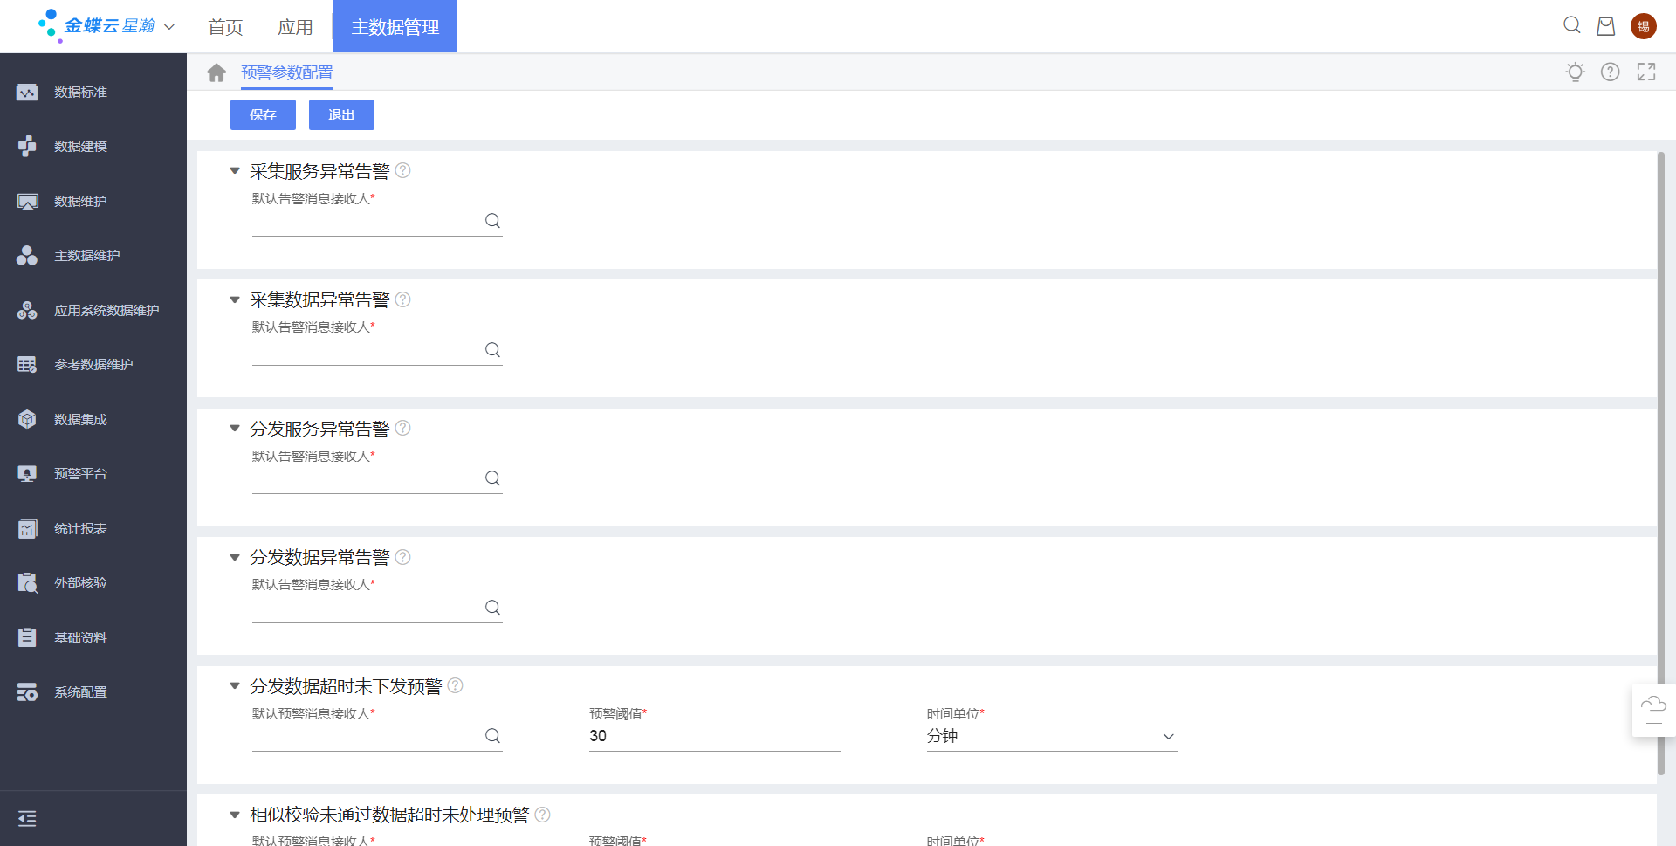Click the 数据维护 monitor icon

point(27,202)
